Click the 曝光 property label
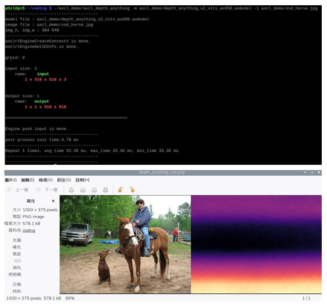327x306 pixels. click(17, 247)
